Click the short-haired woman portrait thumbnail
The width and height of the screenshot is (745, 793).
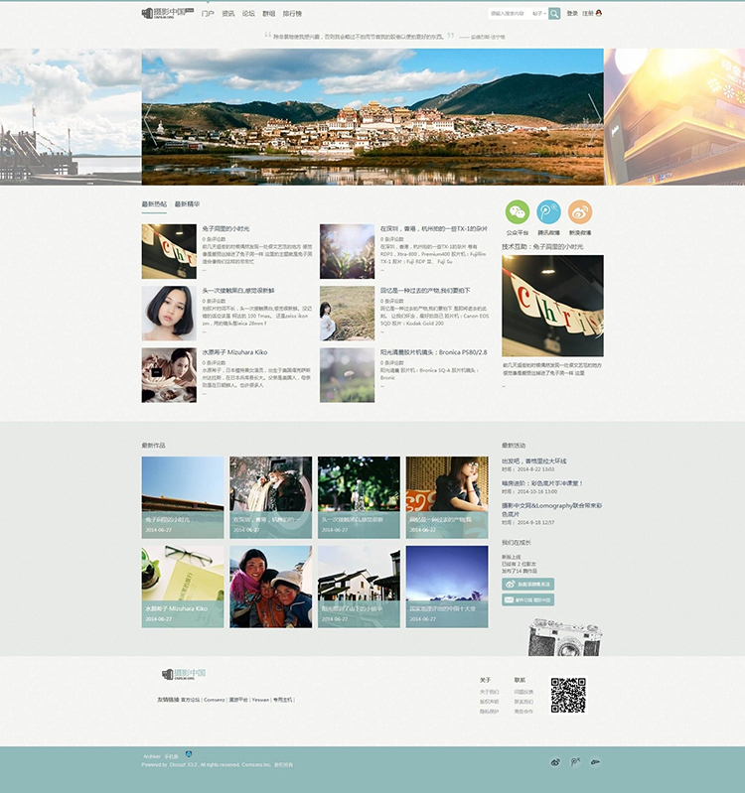(x=169, y=313)
